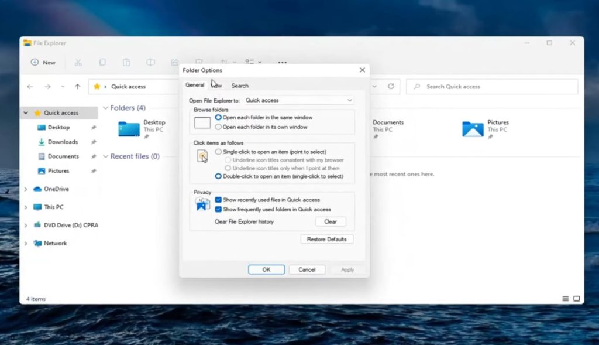
Task: Select Open each folder in its own window
Action: [x=218, y=127]
